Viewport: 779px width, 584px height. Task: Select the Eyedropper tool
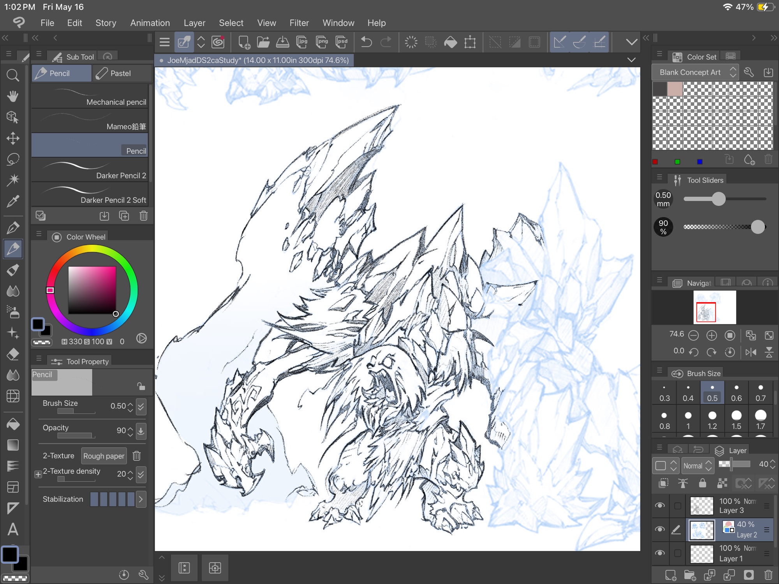click(x=13, y=201)
